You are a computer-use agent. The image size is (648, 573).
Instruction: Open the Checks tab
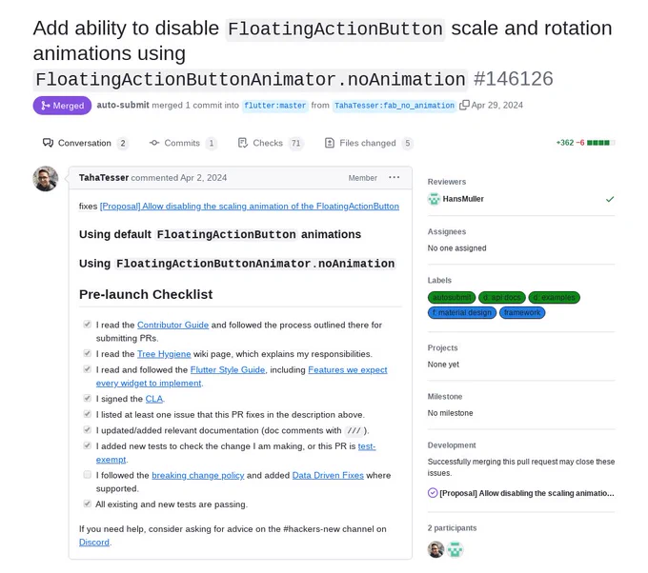coord(271,143)
